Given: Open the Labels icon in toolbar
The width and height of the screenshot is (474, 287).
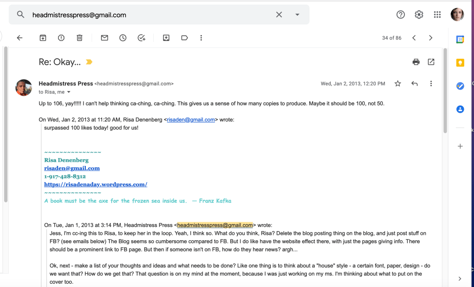Looking at the screenshot, I should coord(184,38).
